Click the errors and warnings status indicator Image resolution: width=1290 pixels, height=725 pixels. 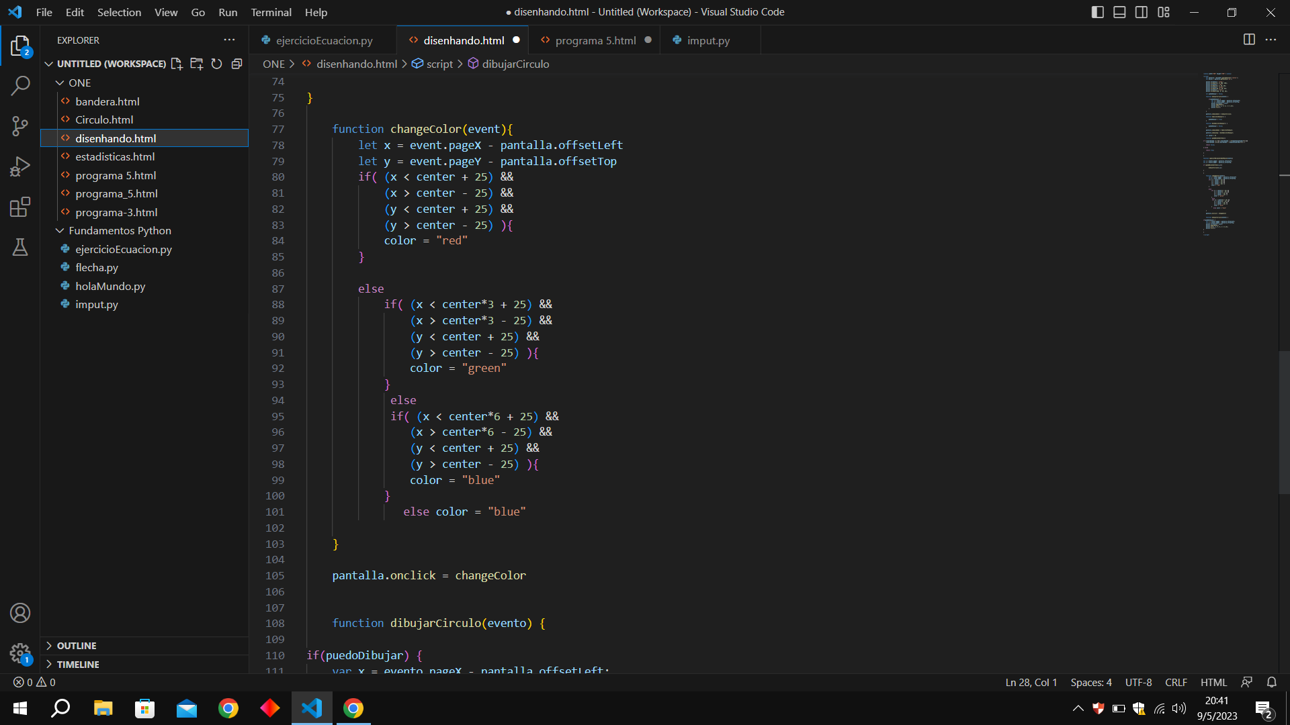[34, 682]
